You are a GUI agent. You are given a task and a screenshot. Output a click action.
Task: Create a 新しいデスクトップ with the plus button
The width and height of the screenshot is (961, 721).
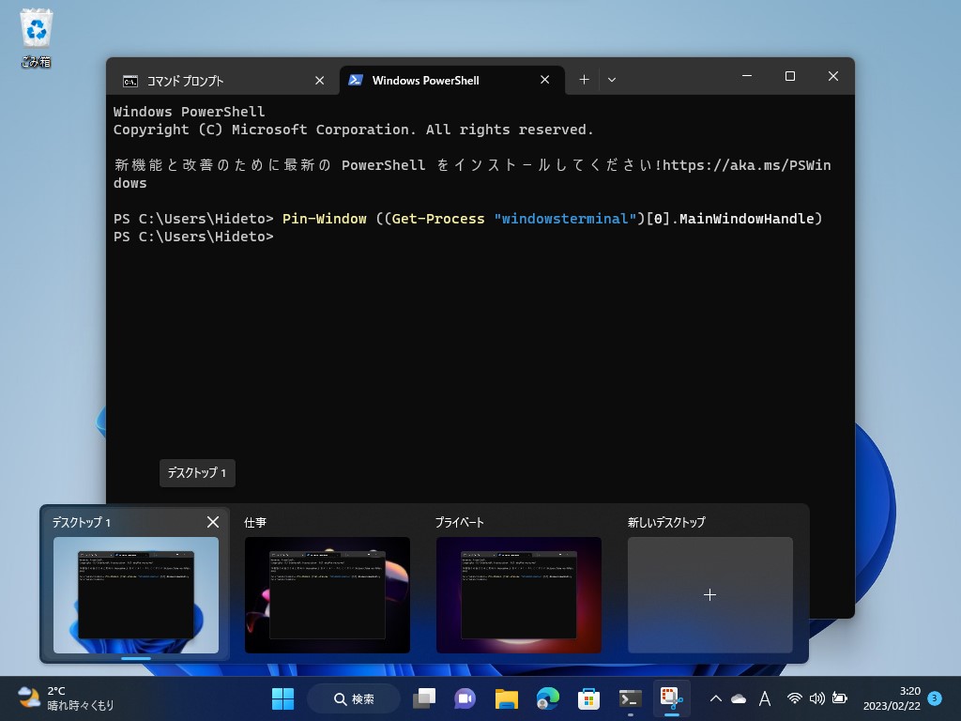point(710,595)
